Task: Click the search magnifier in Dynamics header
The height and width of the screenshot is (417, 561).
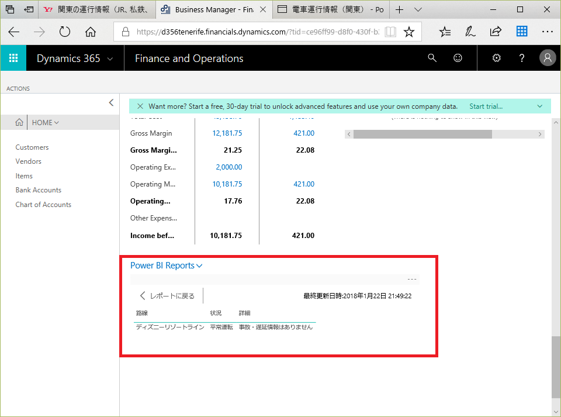Action: tap(432, 58)
